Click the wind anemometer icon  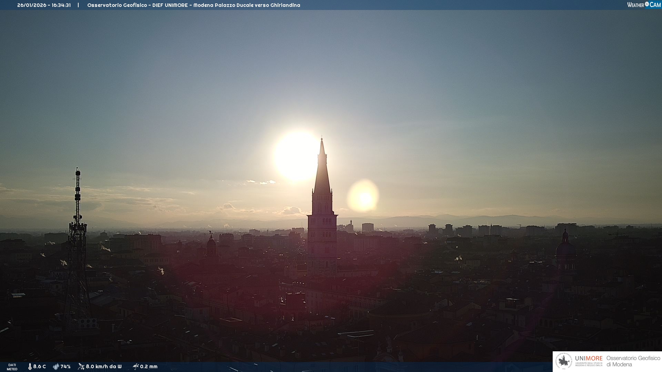point(81,366)
